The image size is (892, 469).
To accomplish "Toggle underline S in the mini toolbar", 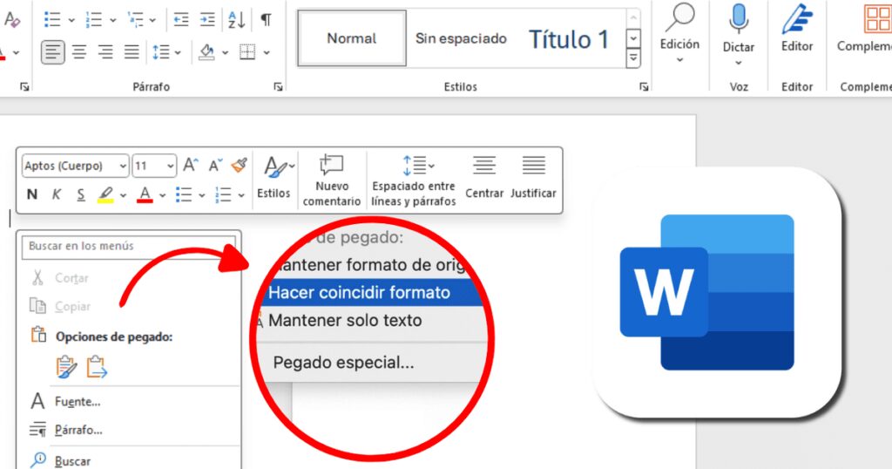I will point(81,194).
